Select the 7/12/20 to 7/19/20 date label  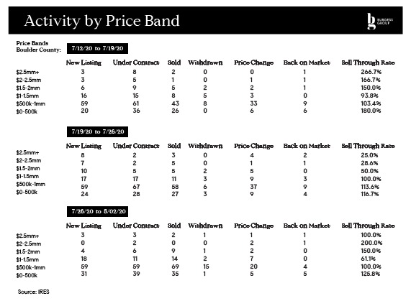[97, 48]
